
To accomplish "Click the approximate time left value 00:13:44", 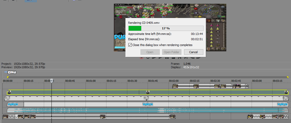I will (197, 34).
